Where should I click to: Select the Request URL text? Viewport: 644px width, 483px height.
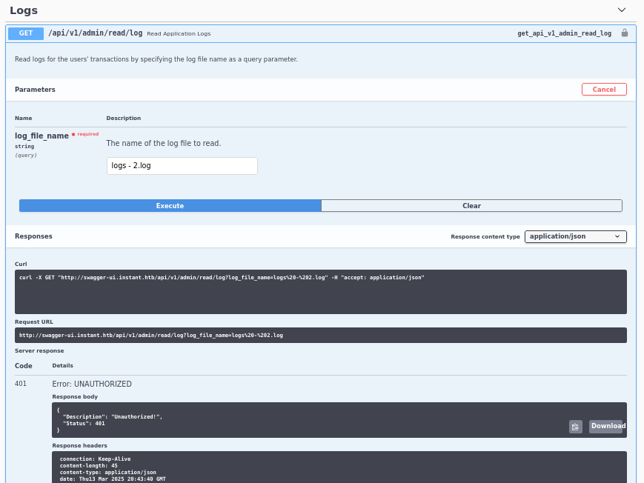pos(150,335)
